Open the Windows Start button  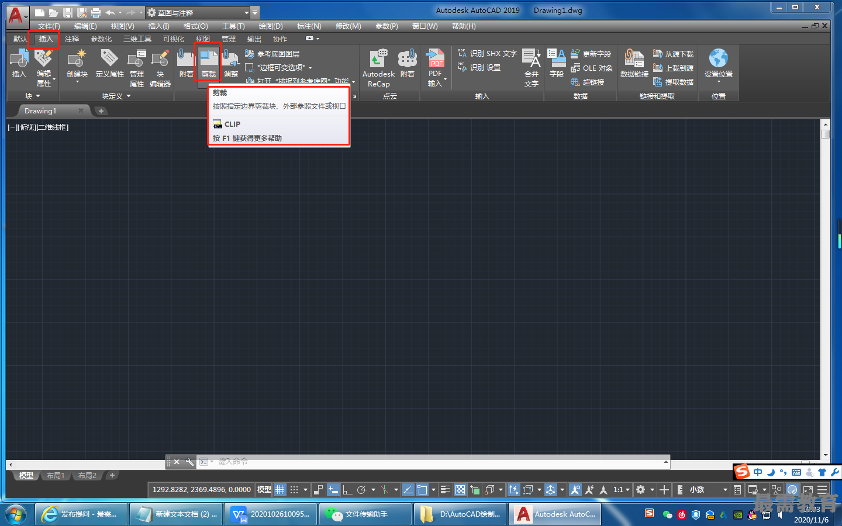tap(16, 514)
